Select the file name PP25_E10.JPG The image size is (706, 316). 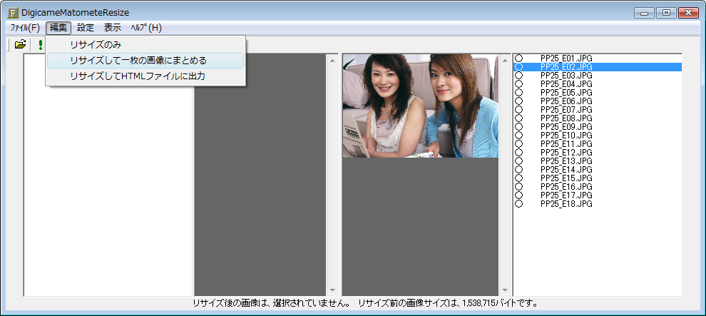(566, 135)
